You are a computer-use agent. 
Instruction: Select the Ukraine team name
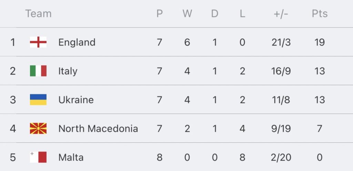(76, 100)
